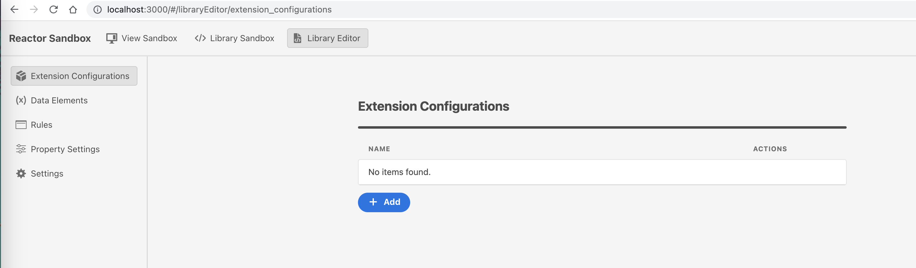The height and width of the screenshot is (268, 916).
Task: Click the Library Sandbox code icon
Action: pyautogui.click(x=200, y=38)
